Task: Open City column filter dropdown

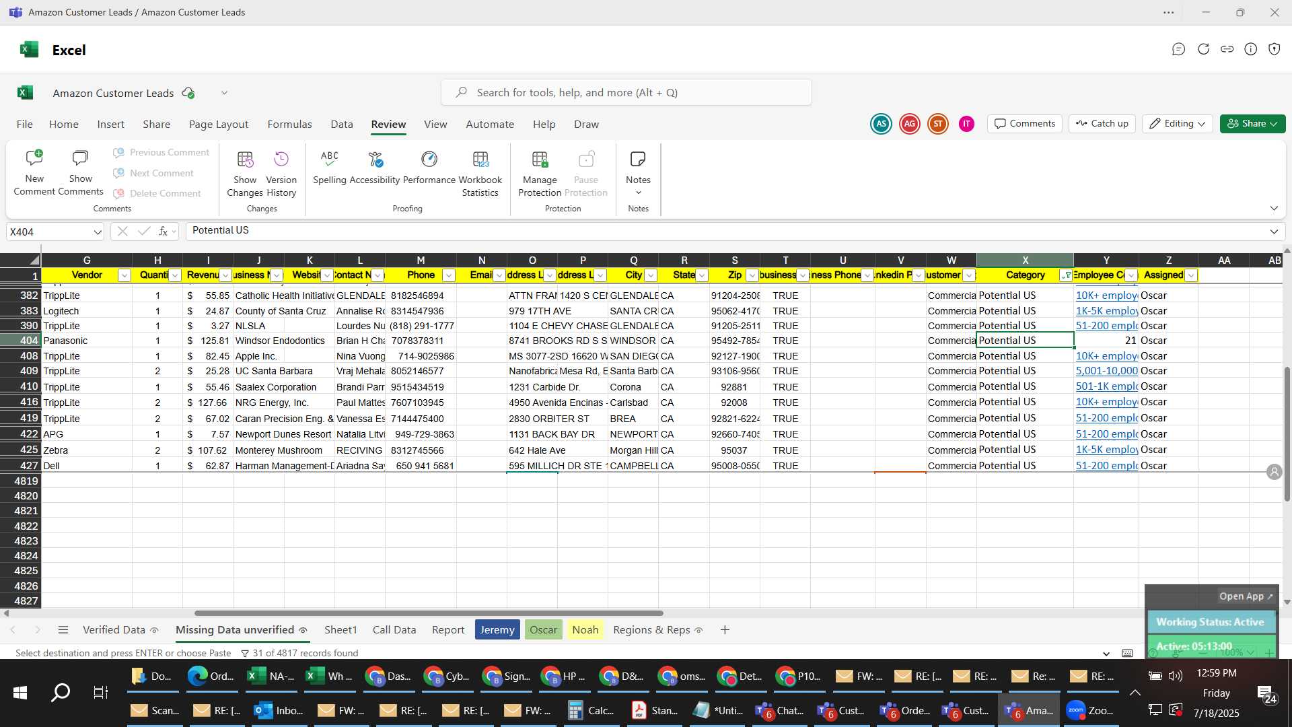Action: coord(651,275)
